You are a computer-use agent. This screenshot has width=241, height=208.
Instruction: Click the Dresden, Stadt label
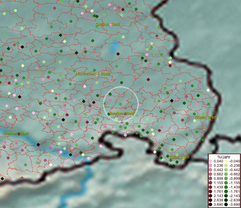click(16, 133)
